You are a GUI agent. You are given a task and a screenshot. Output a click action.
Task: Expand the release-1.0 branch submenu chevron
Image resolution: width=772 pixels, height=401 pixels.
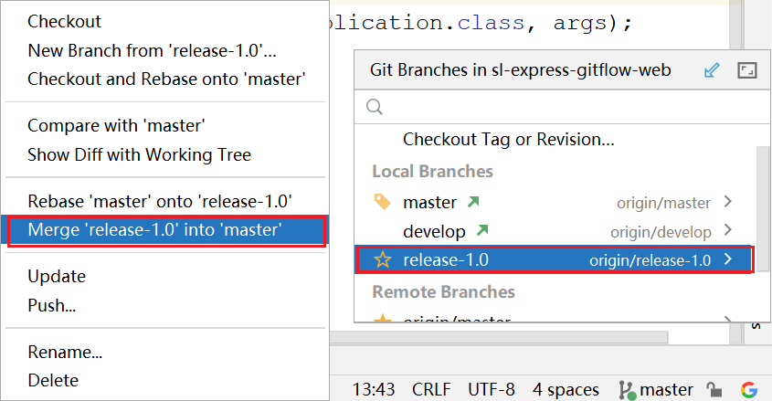[x=728, y=260]
